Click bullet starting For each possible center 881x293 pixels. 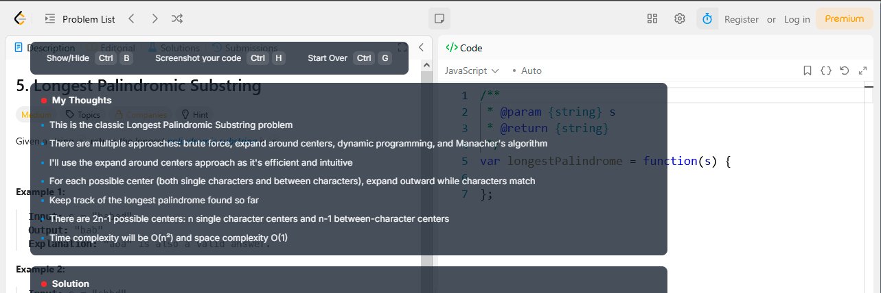point(292,181)
